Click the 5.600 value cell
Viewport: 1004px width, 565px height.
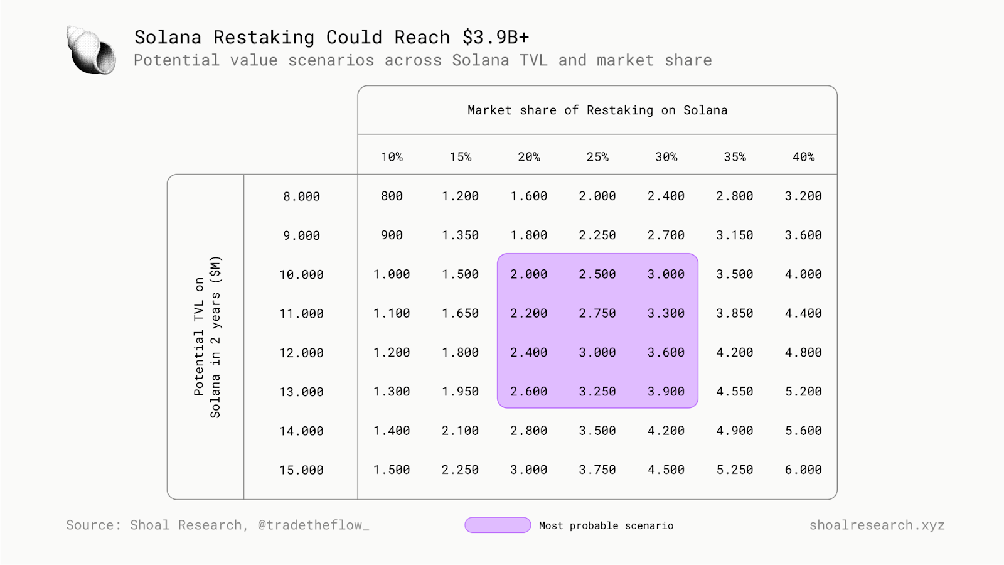803,431
